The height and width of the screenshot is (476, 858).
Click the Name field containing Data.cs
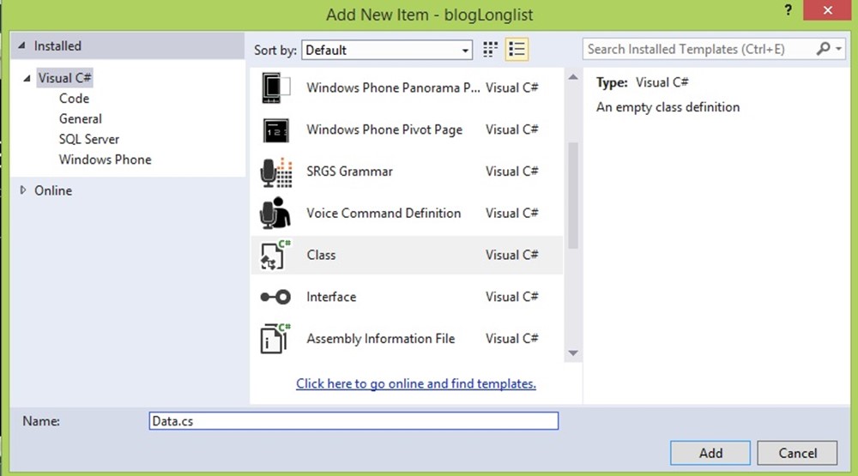point(353,421)
